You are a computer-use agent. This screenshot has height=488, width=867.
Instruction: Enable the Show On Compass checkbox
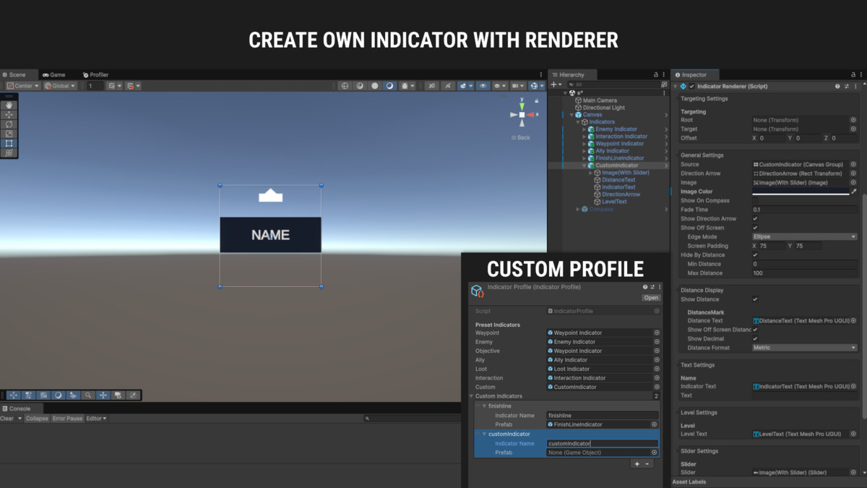[756, 201]
